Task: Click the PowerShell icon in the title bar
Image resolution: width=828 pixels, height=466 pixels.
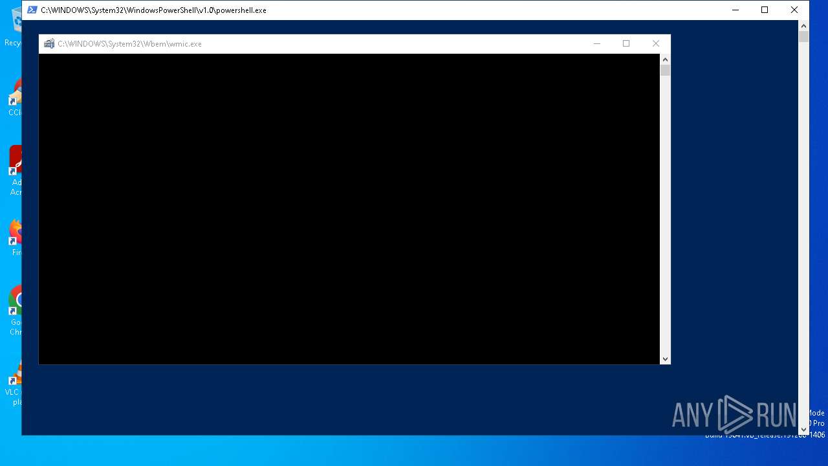Action: tap(32, 10)
